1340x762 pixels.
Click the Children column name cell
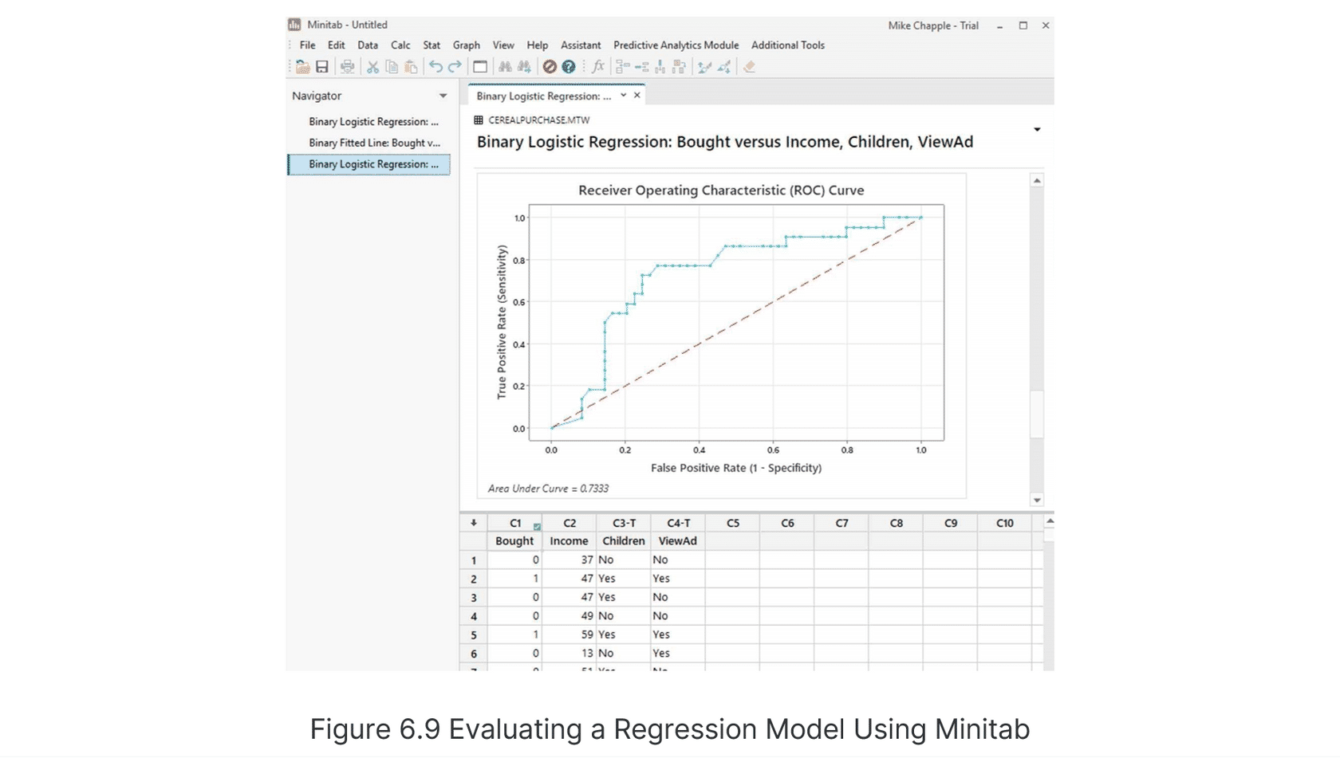[624, 541]
